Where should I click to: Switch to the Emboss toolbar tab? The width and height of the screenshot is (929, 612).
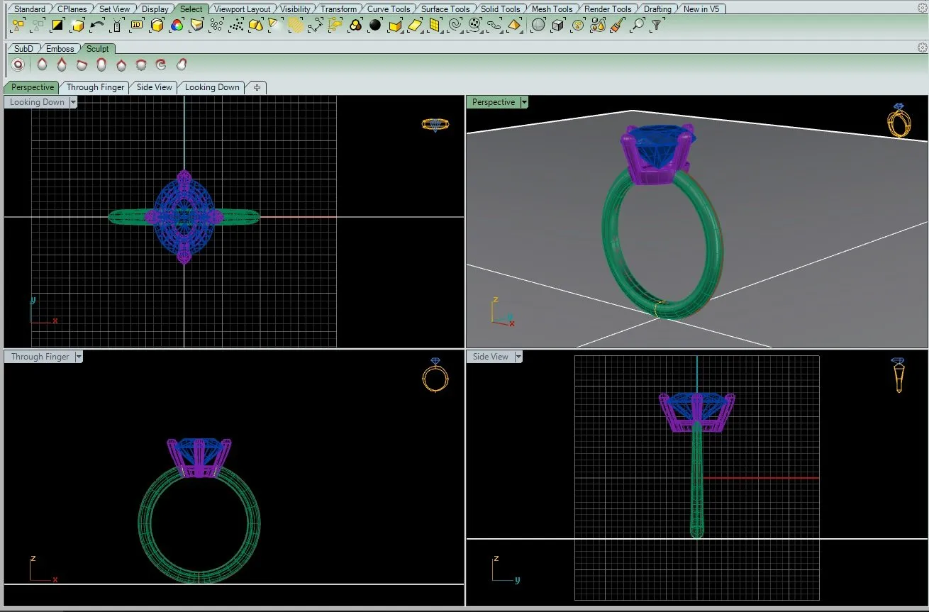(x=60, y=49)
